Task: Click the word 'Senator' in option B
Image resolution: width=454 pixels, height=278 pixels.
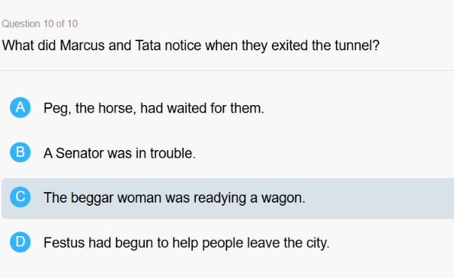Action: coord(79,153)
